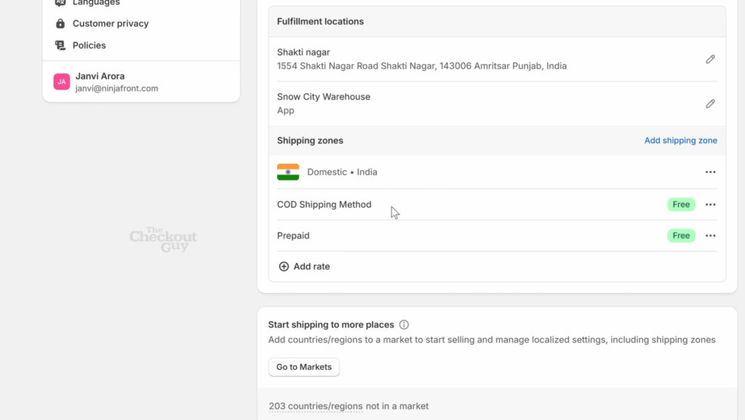The width and height of the screenshot is (745, 420).
Task: Click the JA avatar for Janvi Arora
Action: (62, 81)
